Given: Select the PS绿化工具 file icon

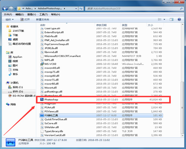Looking at the screenshot, I should 42,115.
